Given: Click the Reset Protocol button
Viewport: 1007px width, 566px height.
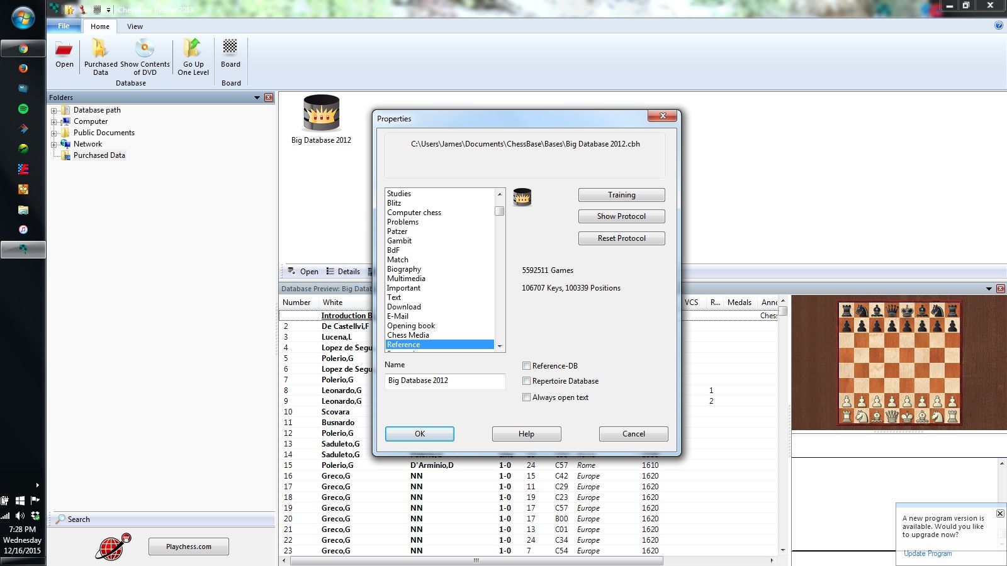Looking at the screenshot, I should (x=622, y=238).
